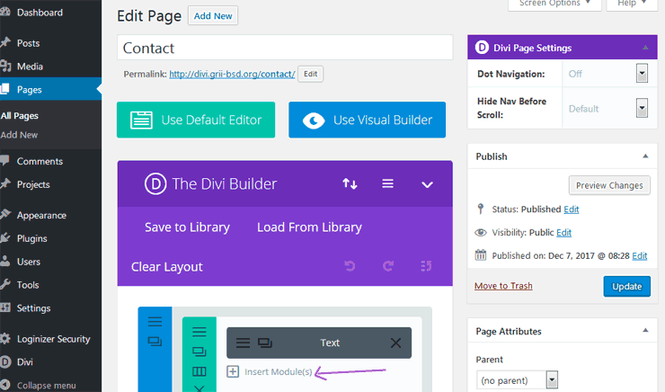Click the Preview Changes button

click(609, 185)
